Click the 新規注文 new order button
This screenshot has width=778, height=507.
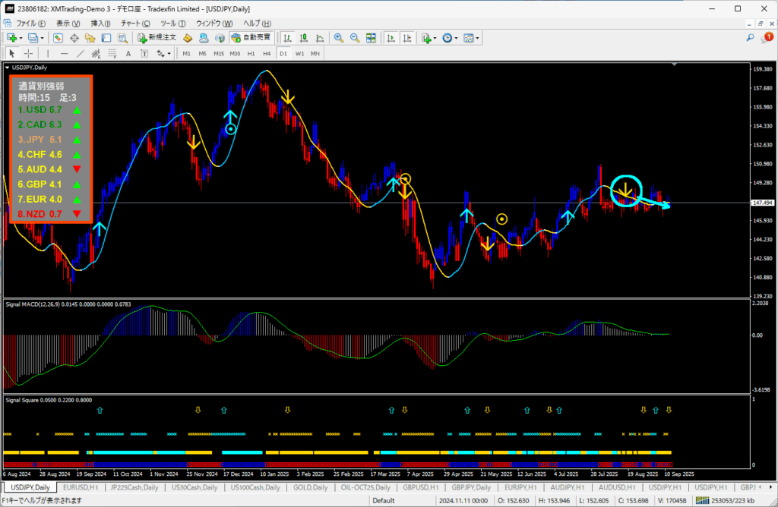pyautogui.click(x=157, y=38)
